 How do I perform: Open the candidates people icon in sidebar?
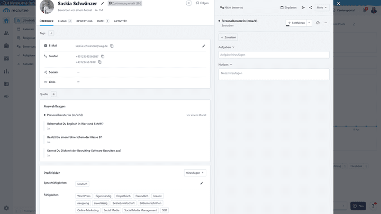6,33
